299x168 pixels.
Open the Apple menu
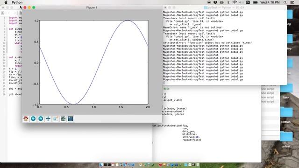pyautogui.click(x=6, y=2)
